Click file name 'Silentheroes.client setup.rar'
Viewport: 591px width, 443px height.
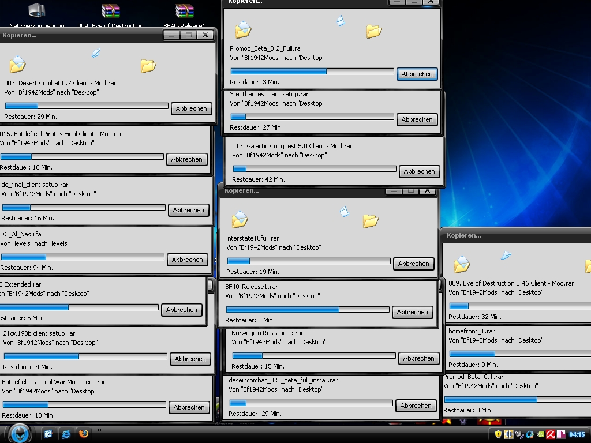click(269, 94)
